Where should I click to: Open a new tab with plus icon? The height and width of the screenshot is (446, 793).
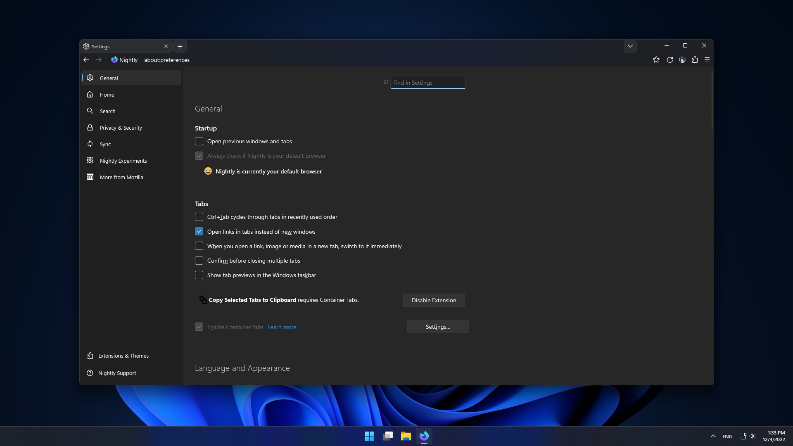click(x=180, y=47)
